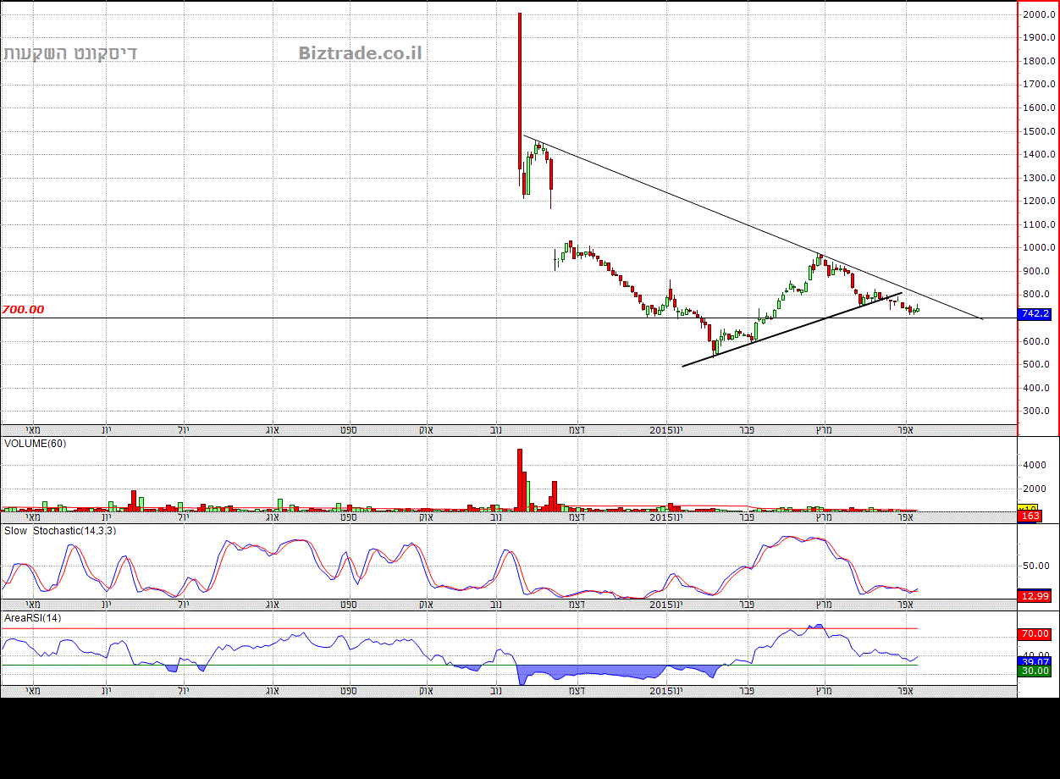Select אפר on the RSI panel date axis
Viewport: 1060px width, 779px height.
point(905,692)
